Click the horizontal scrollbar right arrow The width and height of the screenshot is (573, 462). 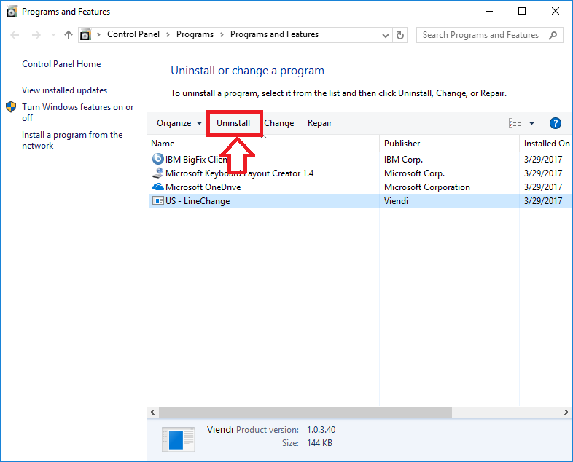[x=566, y=412]
